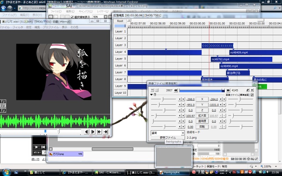Step back one frame in preview window
The width and height of the screenshot is (282, 176).
pos(86,132)
